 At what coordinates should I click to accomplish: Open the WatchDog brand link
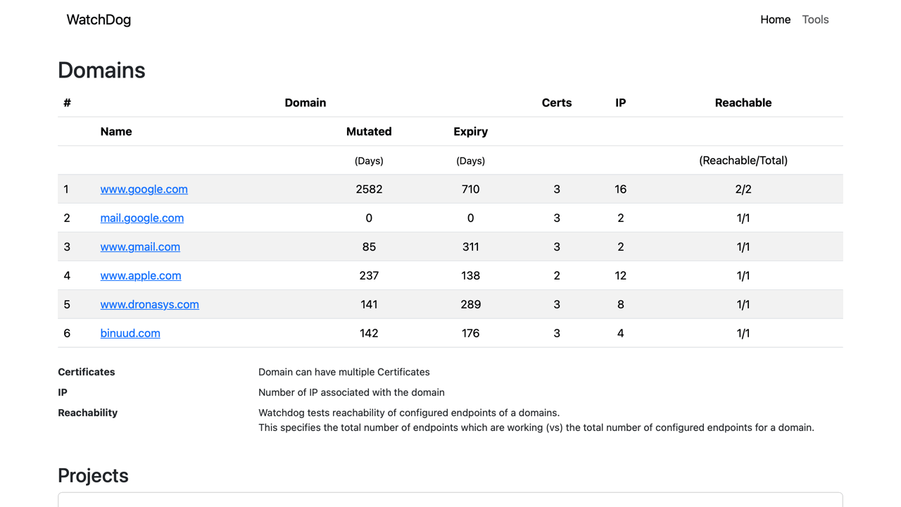(x=99, y=20)
